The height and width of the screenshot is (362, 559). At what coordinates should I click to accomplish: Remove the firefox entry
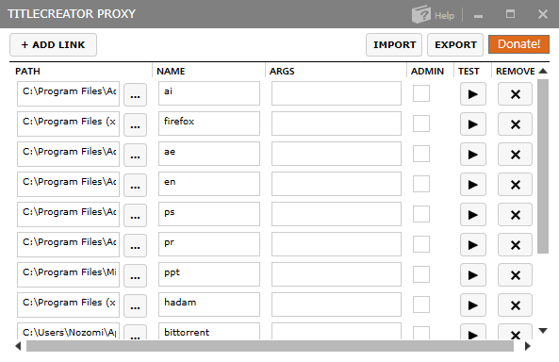pos(515,124)
